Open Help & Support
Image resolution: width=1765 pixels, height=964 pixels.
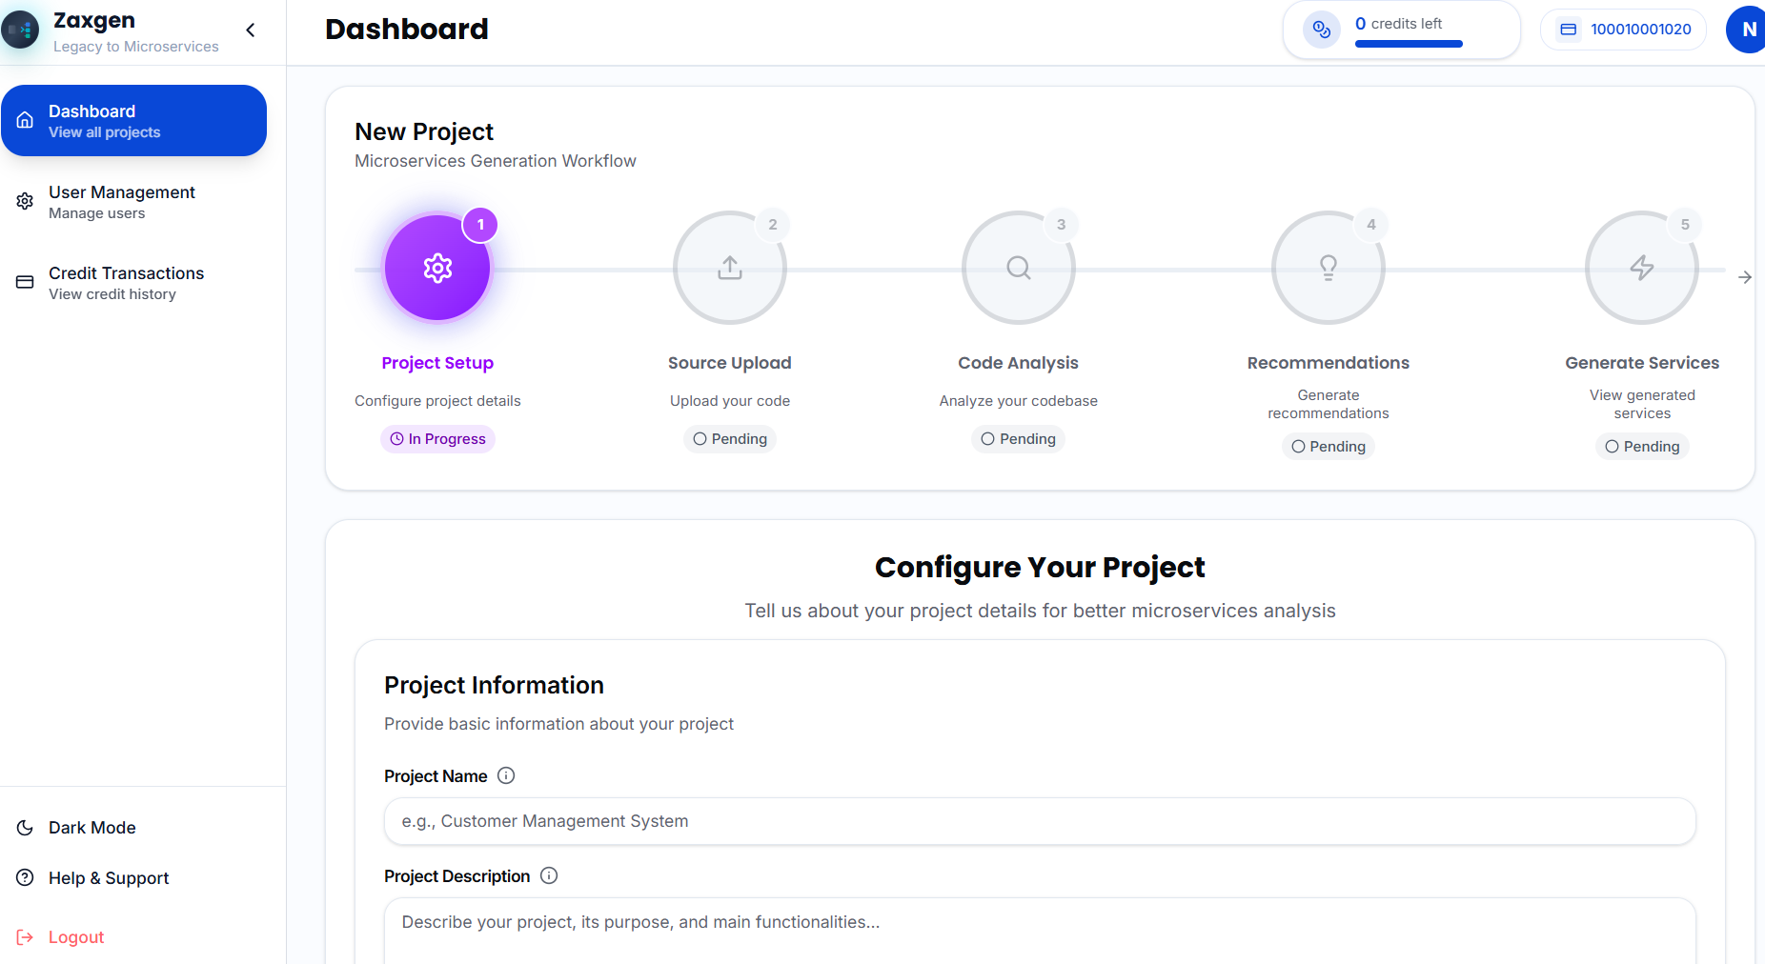tap(109, 878)
